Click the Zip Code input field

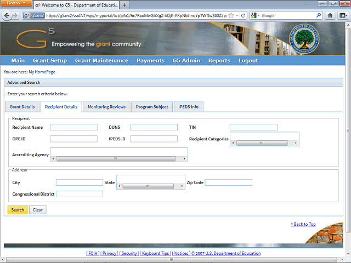tap(229, 182)
